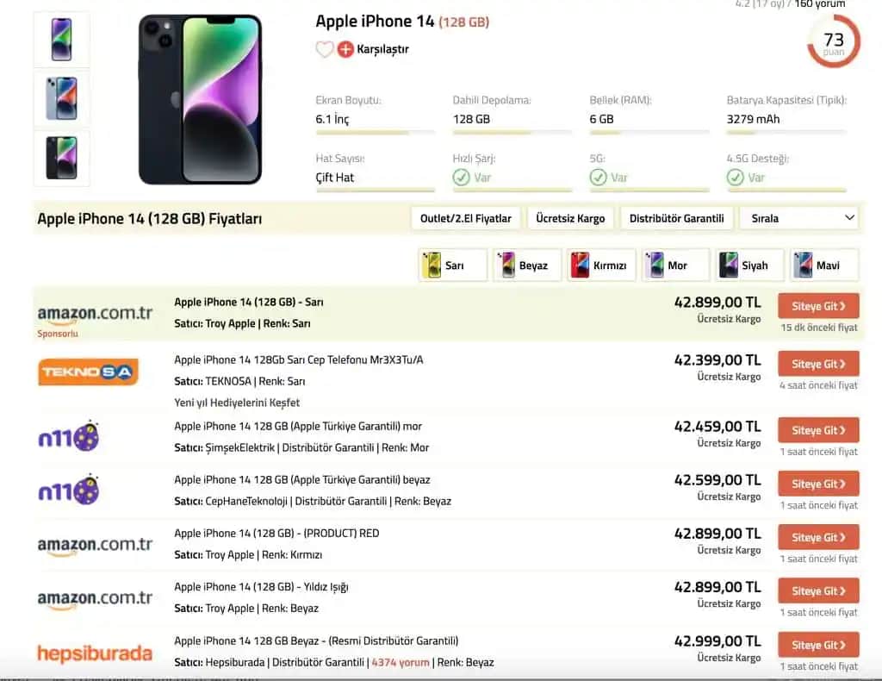
Task: Select the middle blue iPhone thumbnail
Action: coord(60,97)
